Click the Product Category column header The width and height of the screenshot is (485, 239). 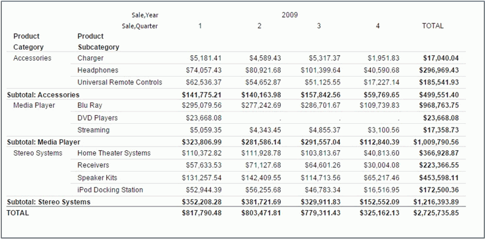click(28, 42)
